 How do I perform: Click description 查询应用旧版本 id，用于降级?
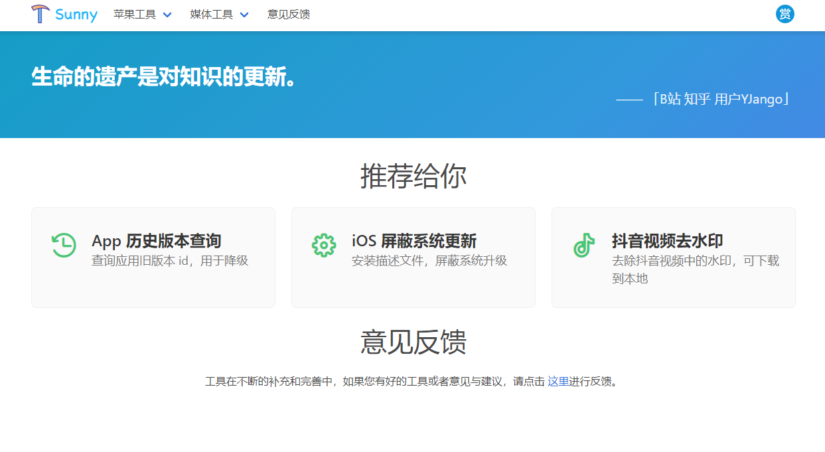(170, 261)
